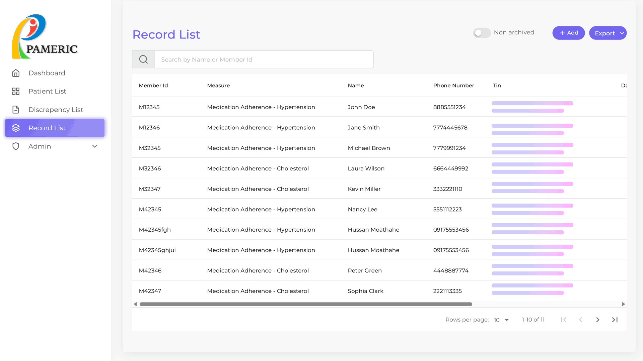Toggle the Non archived switch
This screenshot has height=361, width=643.
482,33
